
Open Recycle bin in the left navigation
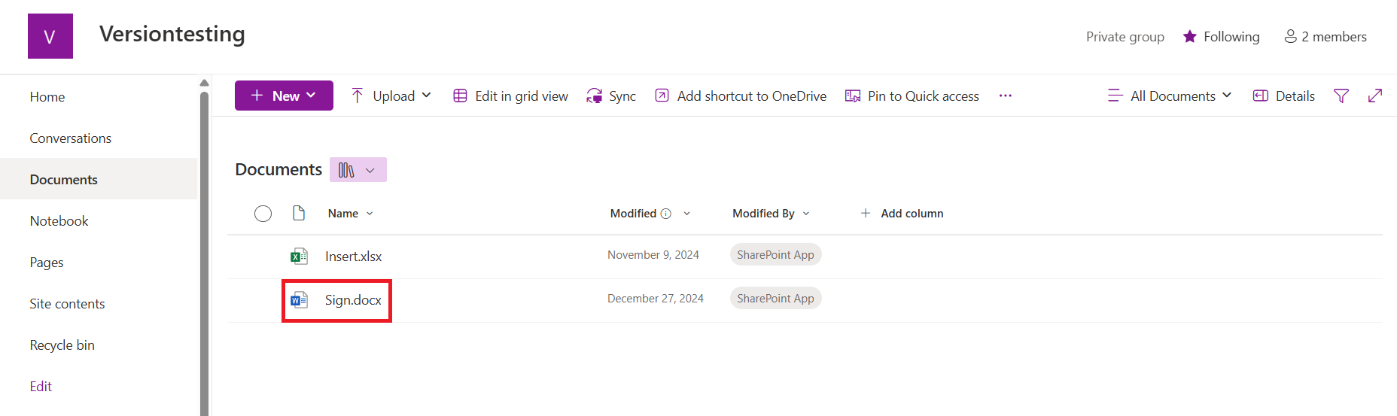tap(62, 345)
